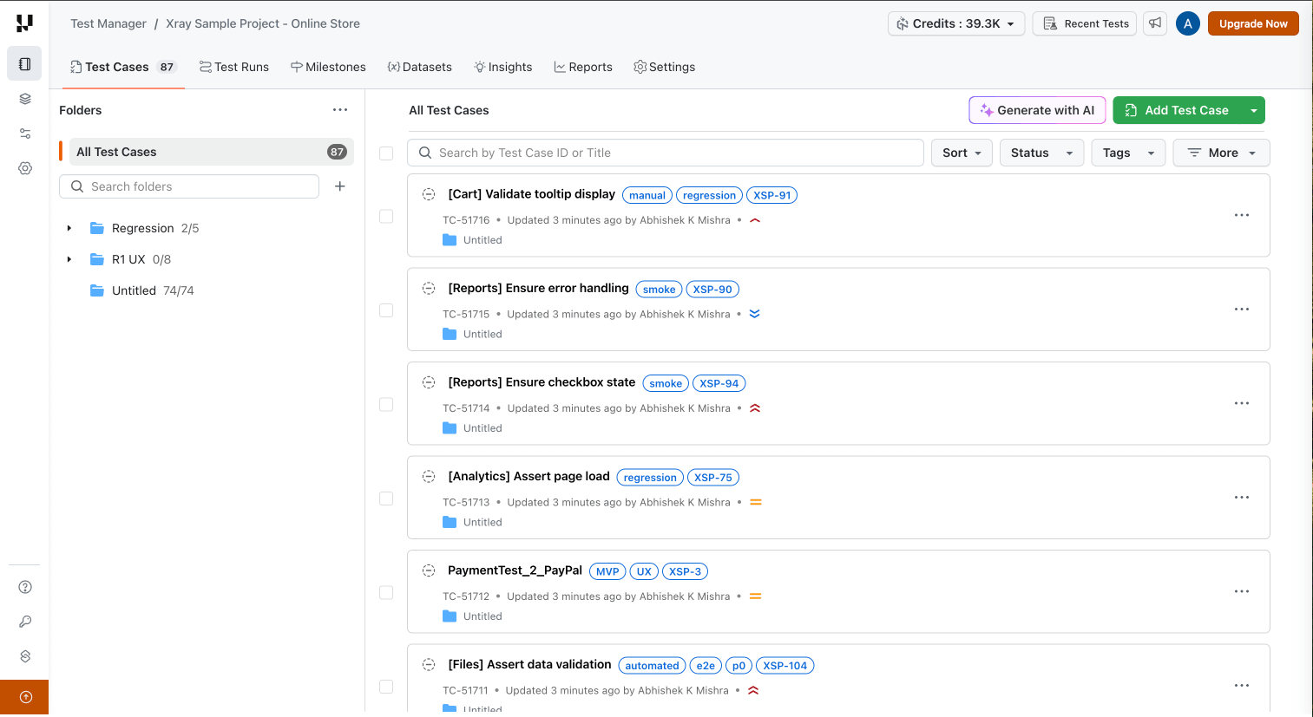
Task: Focus the Search by Test Case ID field
Action: coord(666,153)
